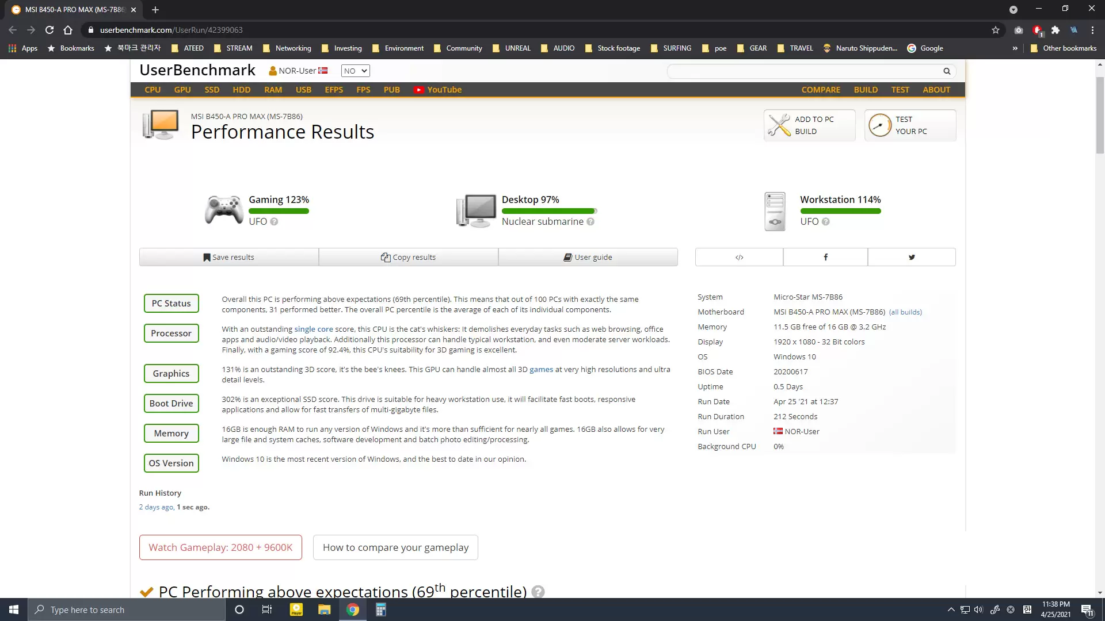The height and width of the screenshot is (621, 1105).
Task: Open the Chrome extensions puzzle icon
Action: click(1056, 30)
